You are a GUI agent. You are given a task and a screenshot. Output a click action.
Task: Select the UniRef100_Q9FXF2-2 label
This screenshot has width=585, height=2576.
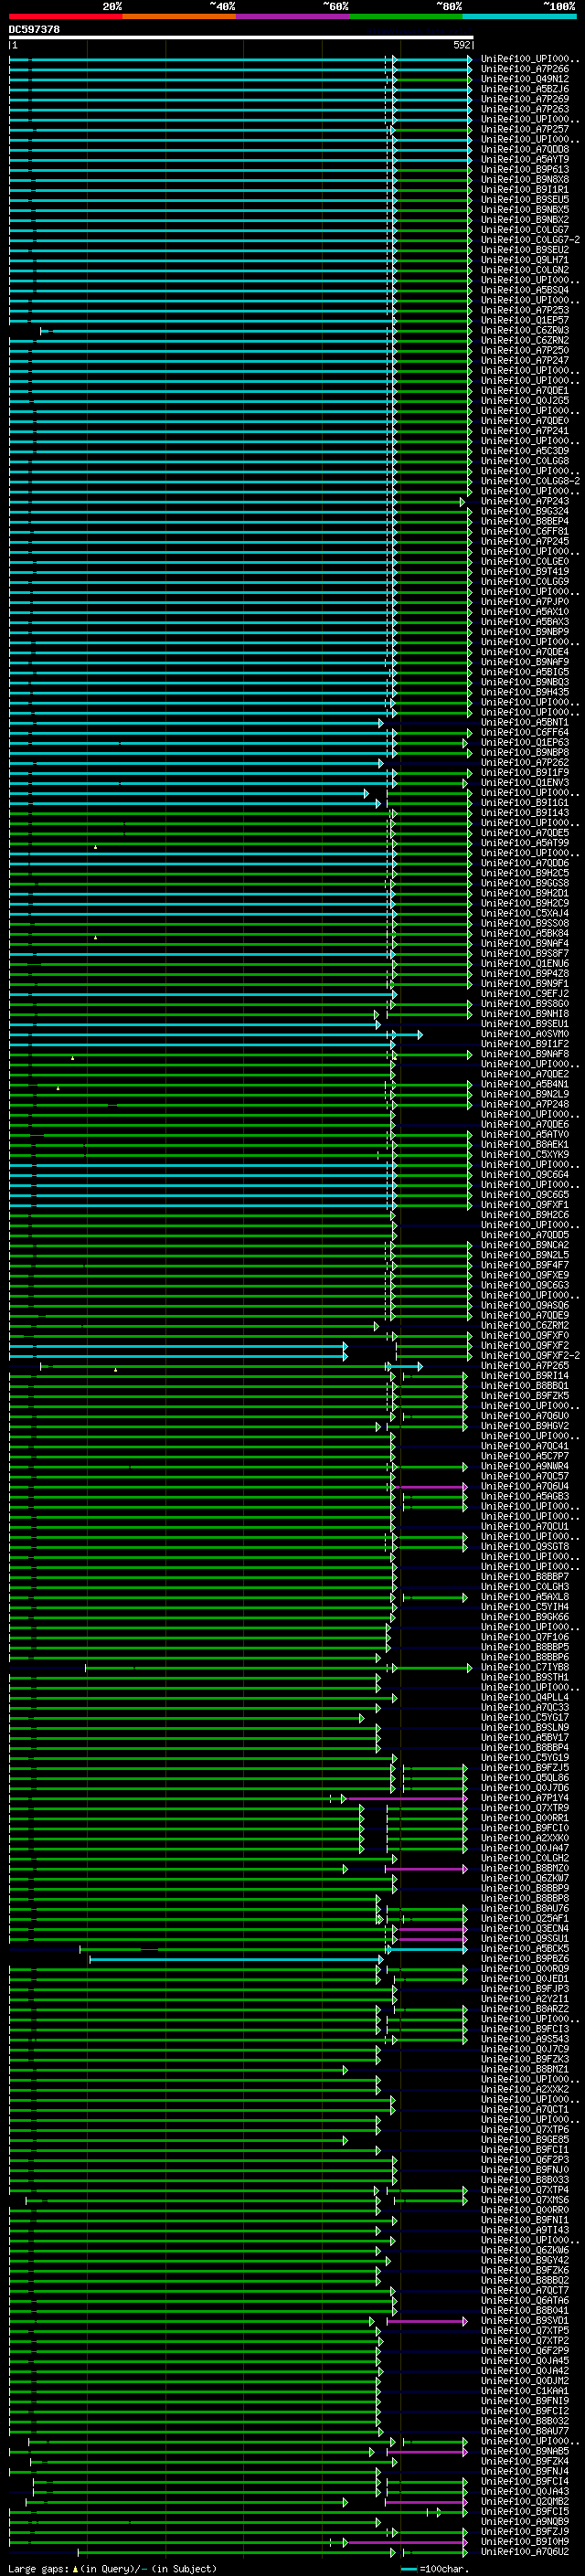pos(530,1356)
